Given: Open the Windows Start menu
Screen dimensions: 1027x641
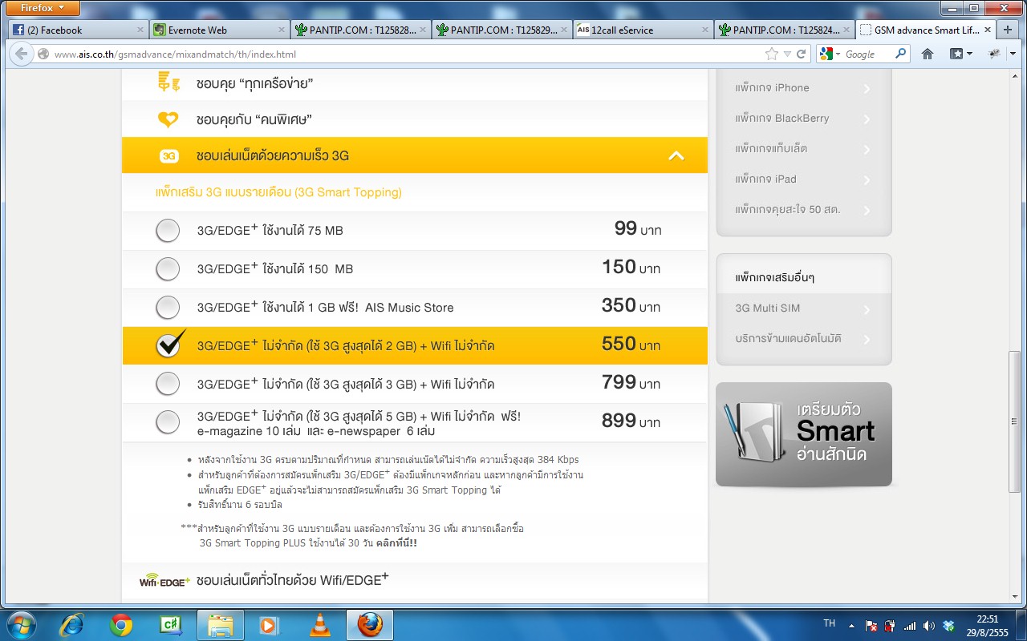Looking at the screenshot, I should coord(21,624).
